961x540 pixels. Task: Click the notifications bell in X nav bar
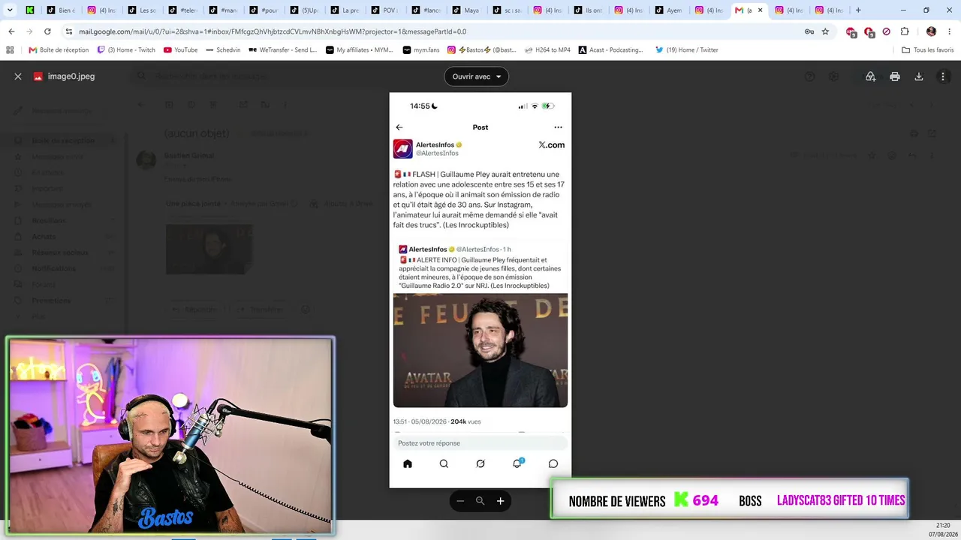517,463
